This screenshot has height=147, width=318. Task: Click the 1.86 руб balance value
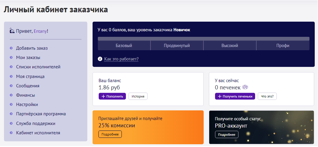109,88
